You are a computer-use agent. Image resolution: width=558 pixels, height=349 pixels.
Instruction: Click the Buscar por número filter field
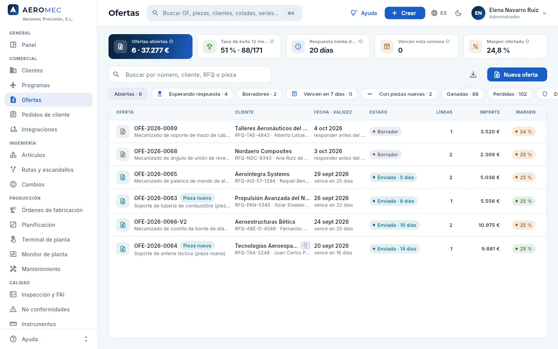tap(190, 74)
